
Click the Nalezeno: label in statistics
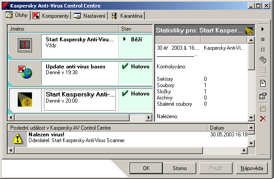[x=167, y=116]
